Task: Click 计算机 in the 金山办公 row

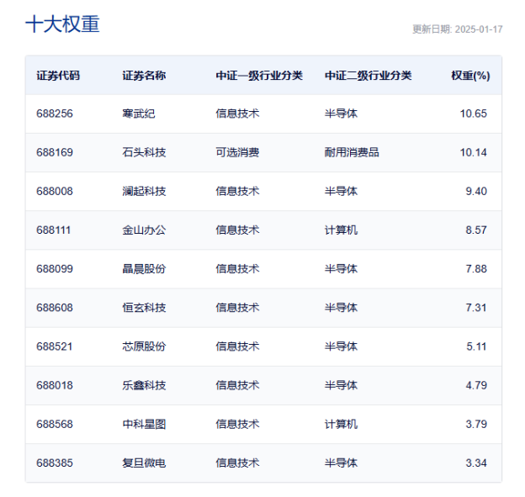Action: [341, 230]
